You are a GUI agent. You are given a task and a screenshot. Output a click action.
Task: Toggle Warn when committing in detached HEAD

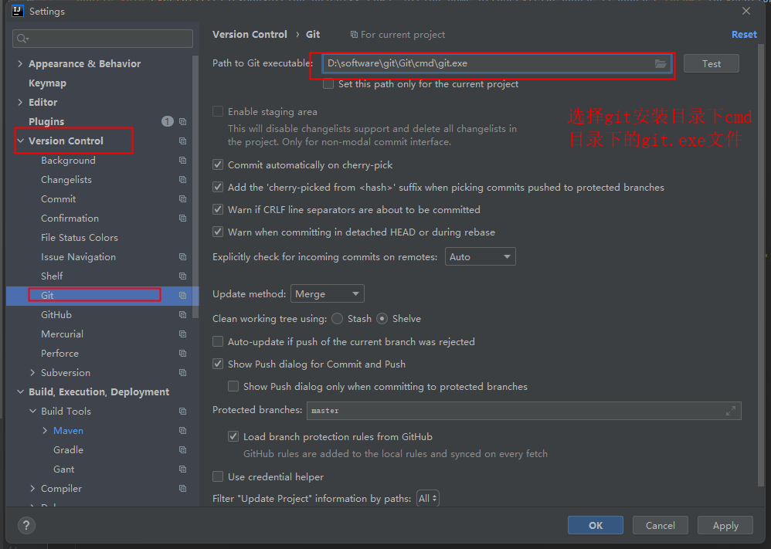(218, 232)
